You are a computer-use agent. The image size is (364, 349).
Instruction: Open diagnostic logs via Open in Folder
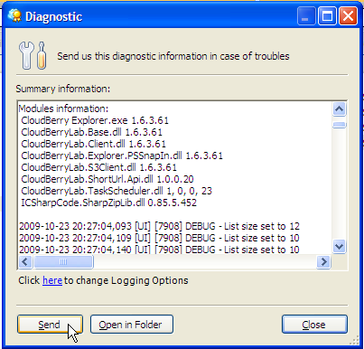[132, 325]
